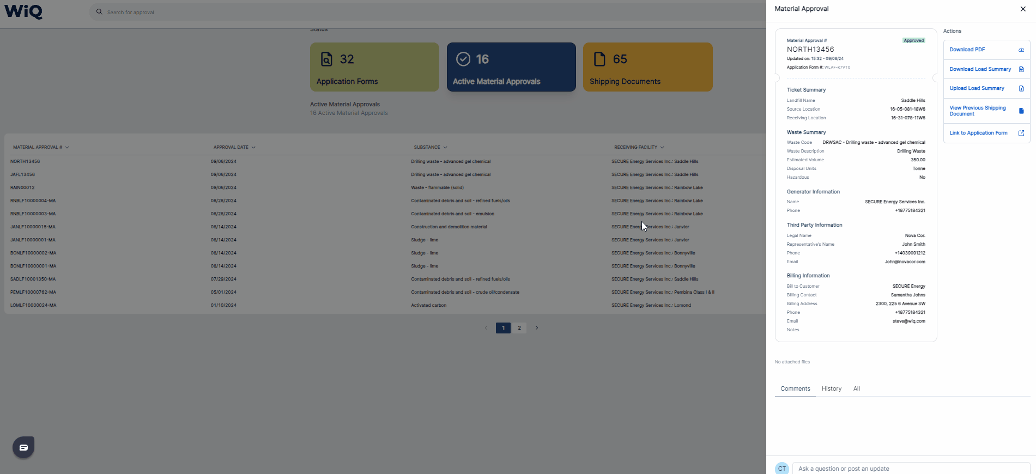1036x474 pixels.
Task: Click the Shipping Documents file icon
Action: 599,59
